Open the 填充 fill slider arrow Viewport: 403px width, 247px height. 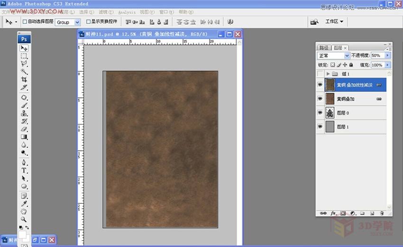click(387, 65)
